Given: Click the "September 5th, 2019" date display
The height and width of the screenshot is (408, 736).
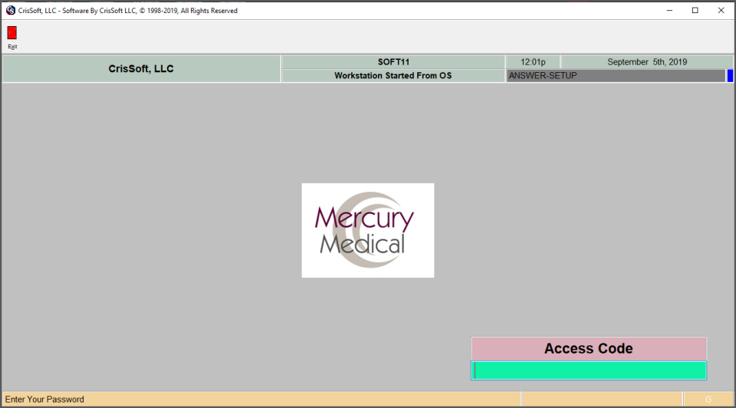Looking at the screenshot, I should click(x=647, y=62).
